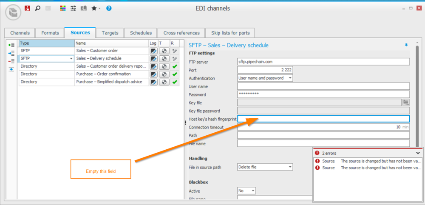Open Skip lists for parts tab
Viewport: 425px width, 205px height.
click(230, 33)
